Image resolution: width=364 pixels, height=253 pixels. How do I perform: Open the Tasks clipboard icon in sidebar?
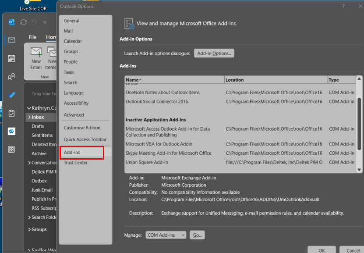point(11,113)
